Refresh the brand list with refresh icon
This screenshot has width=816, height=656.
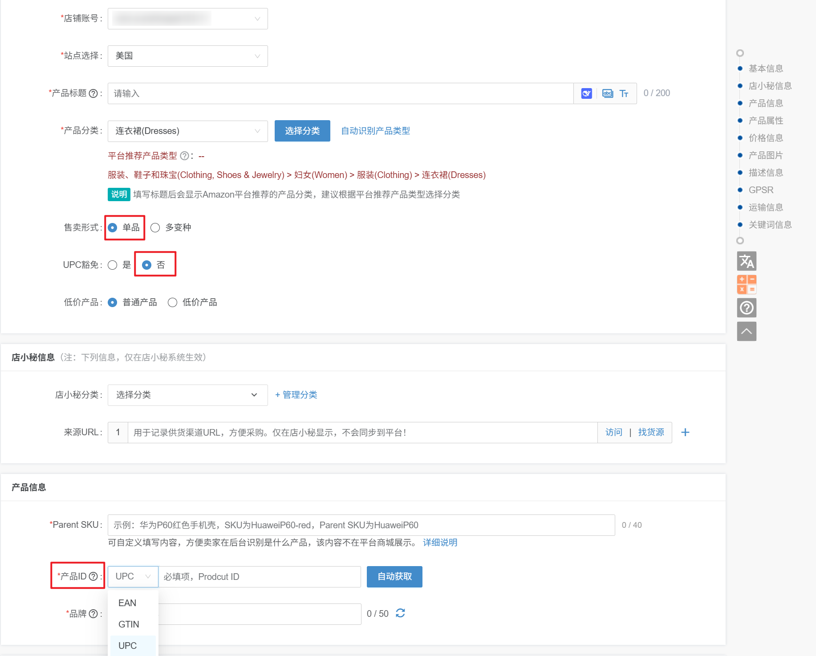[400, 613]
